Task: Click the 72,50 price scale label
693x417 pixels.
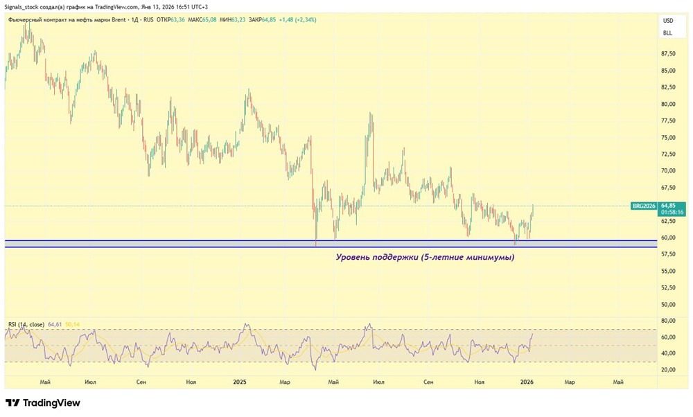Action: click(x=668, y=154)
